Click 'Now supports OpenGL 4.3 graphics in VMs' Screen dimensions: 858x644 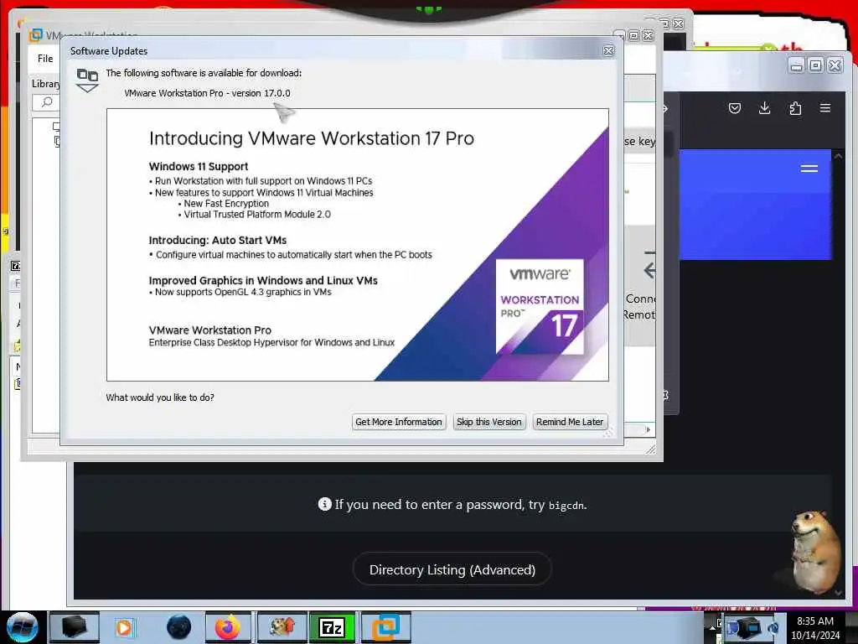click(x=243, y=292)
